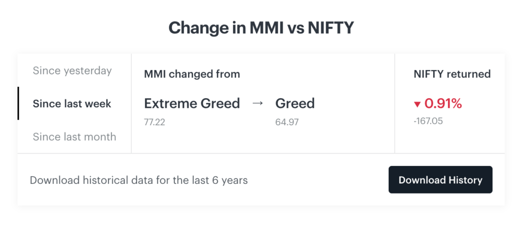Image resolution: width=523 pixels, height=236 pixels.
Task: Click the 77.22 previous MMI value
Action: [155, 122]
